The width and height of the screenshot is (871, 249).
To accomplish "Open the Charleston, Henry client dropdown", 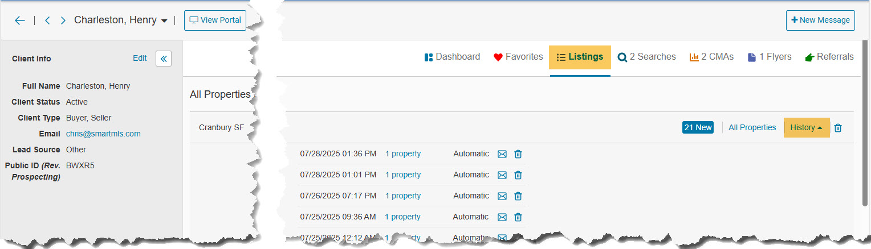I will (121, 20).
